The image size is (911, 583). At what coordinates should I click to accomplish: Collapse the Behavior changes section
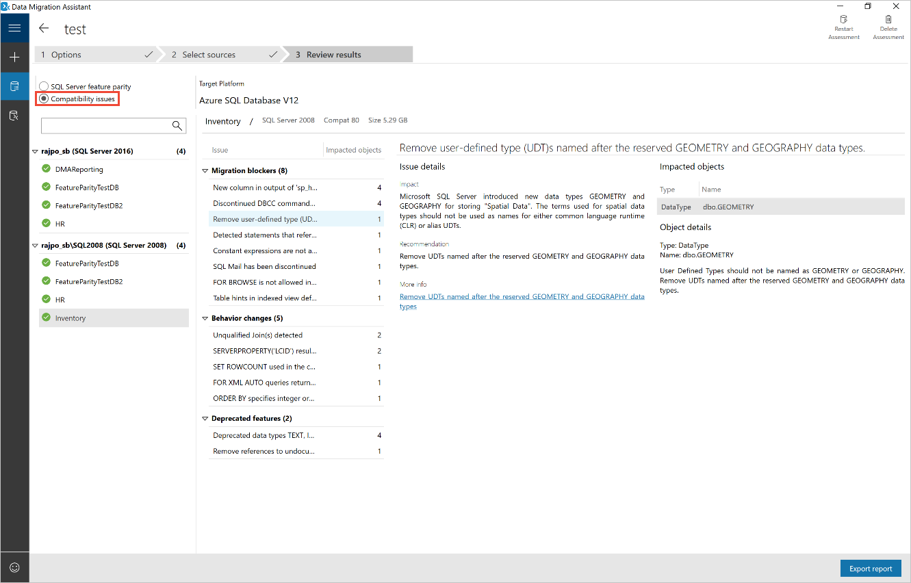click(x=205, y=319)
